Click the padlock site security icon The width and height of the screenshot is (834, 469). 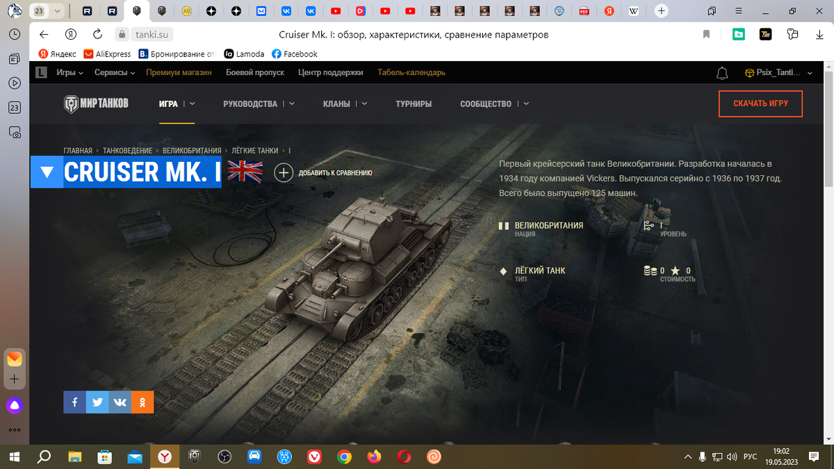[122, 34]
